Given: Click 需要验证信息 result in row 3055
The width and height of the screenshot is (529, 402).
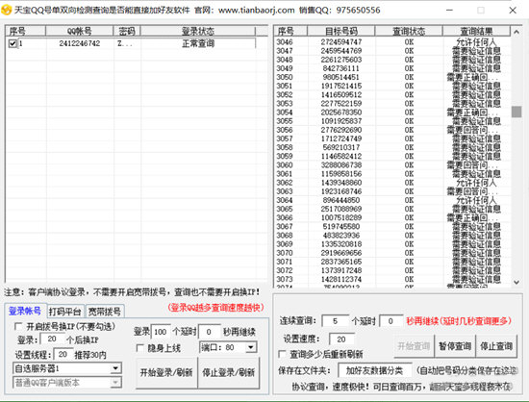Looking at the screenshot, I should tap(476, 121).
